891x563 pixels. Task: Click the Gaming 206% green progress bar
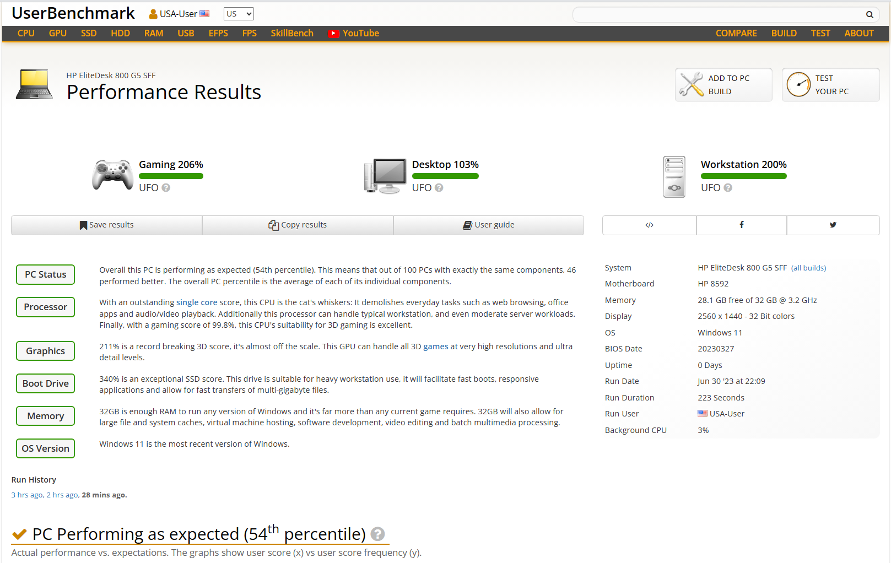(171, 176)
